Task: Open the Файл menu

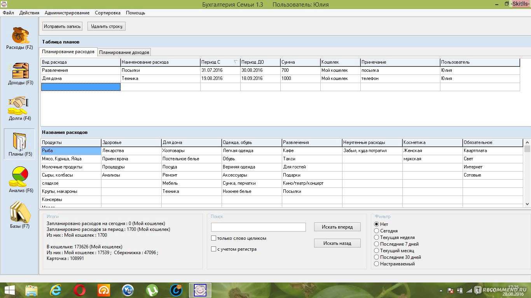Action: click(8, 13)
